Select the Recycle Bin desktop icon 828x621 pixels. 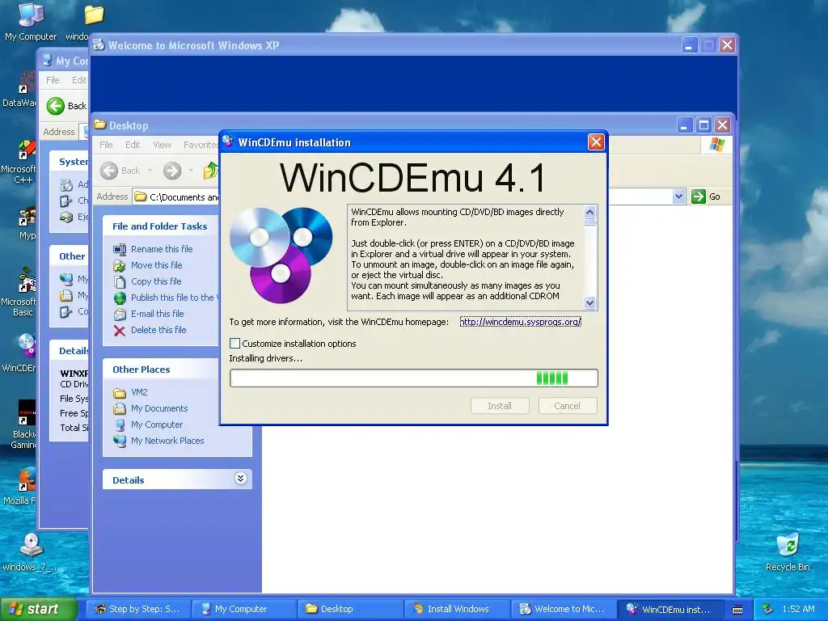click(788, 552)
